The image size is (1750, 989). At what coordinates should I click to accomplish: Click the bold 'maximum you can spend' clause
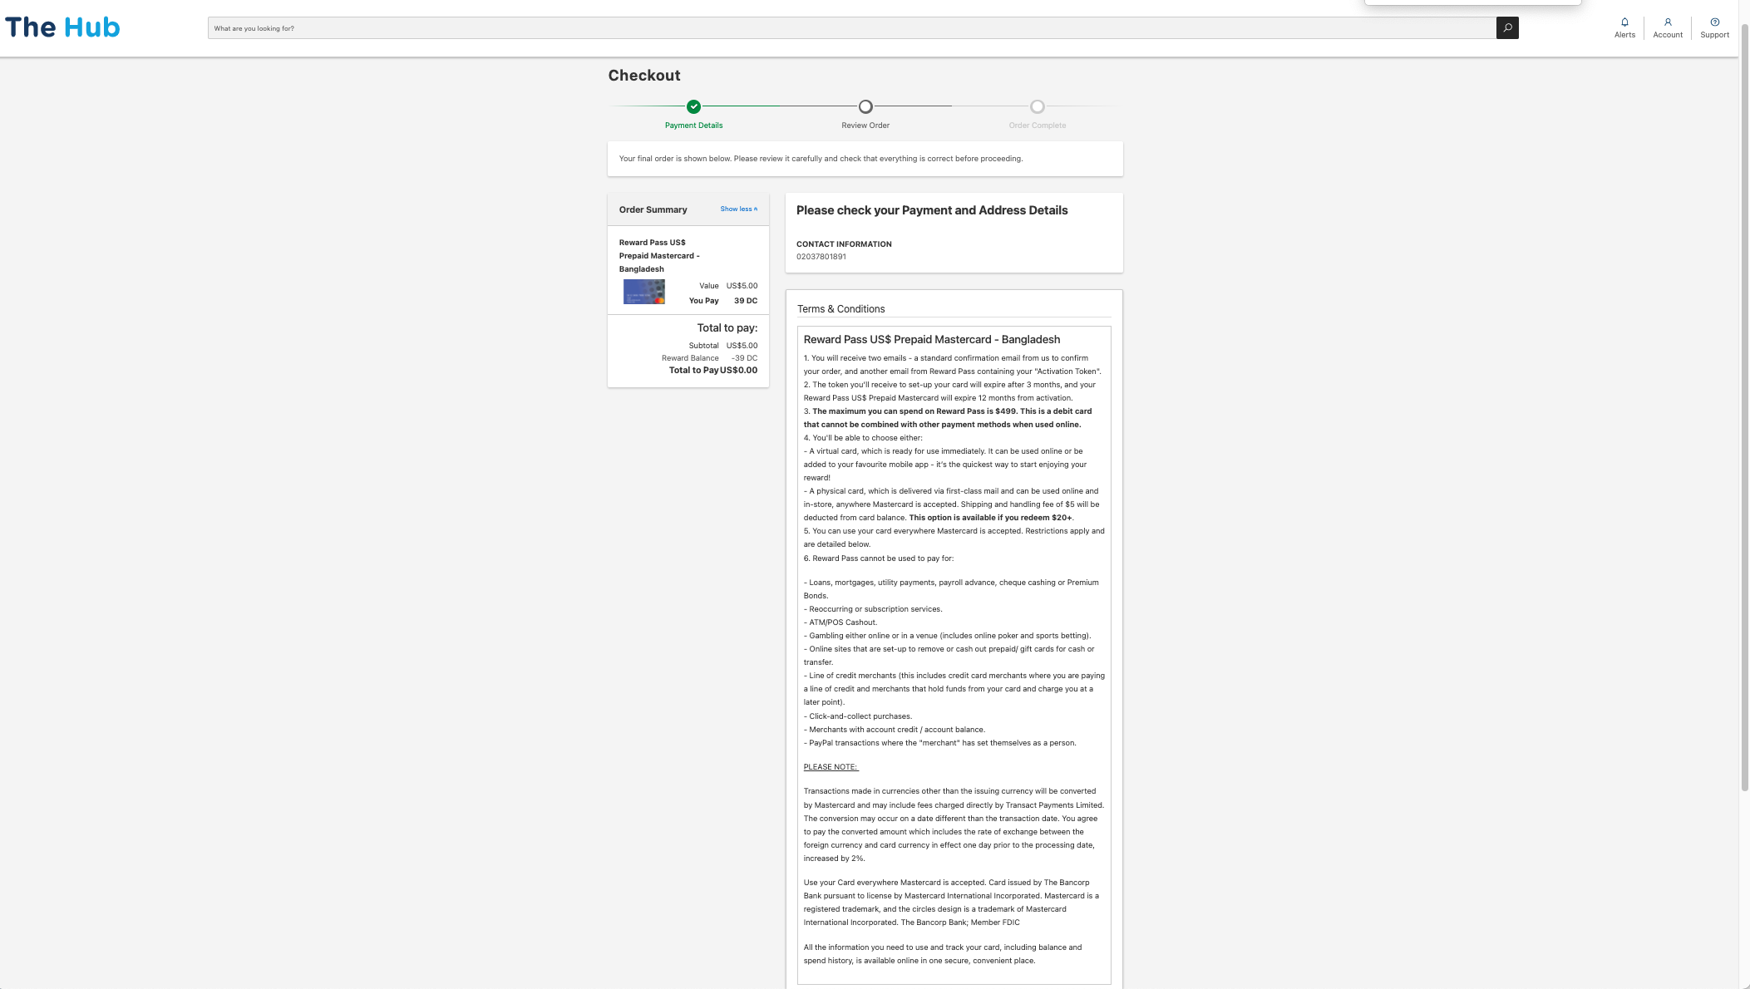tap(947, 418)
